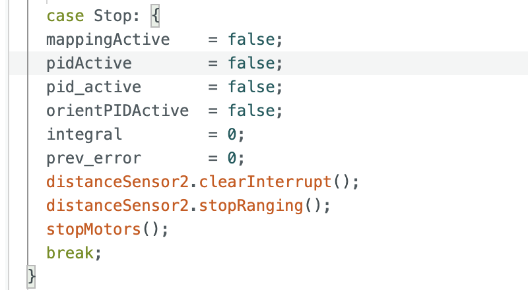Viewport: 528px width, 290px height.
Task: Click the orientPIDActive identifier
Action: point(117,111)
